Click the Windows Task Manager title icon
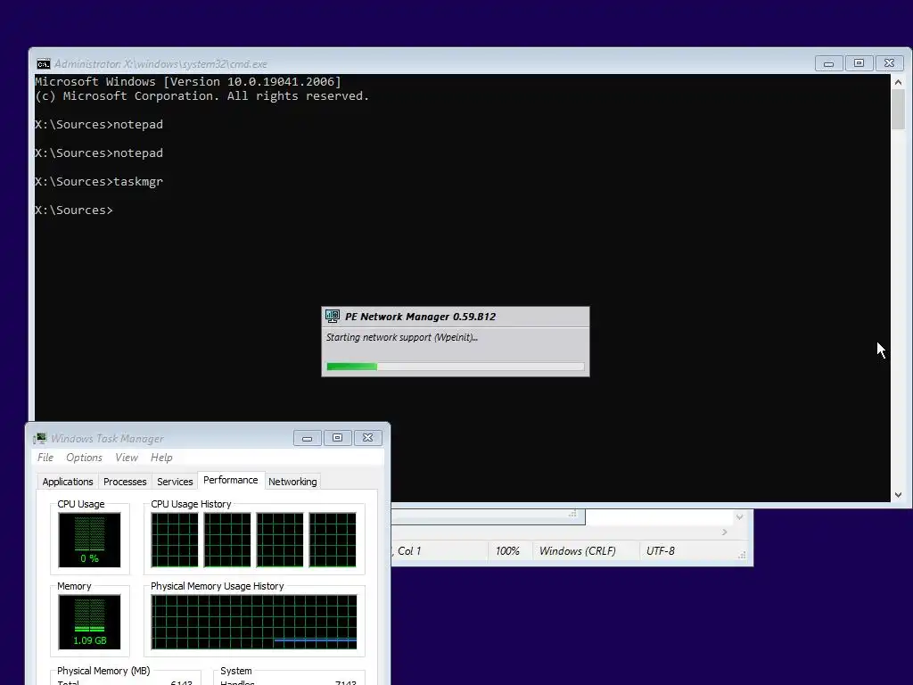This screenshot has height=685, width=913. [x=39, y=438]
